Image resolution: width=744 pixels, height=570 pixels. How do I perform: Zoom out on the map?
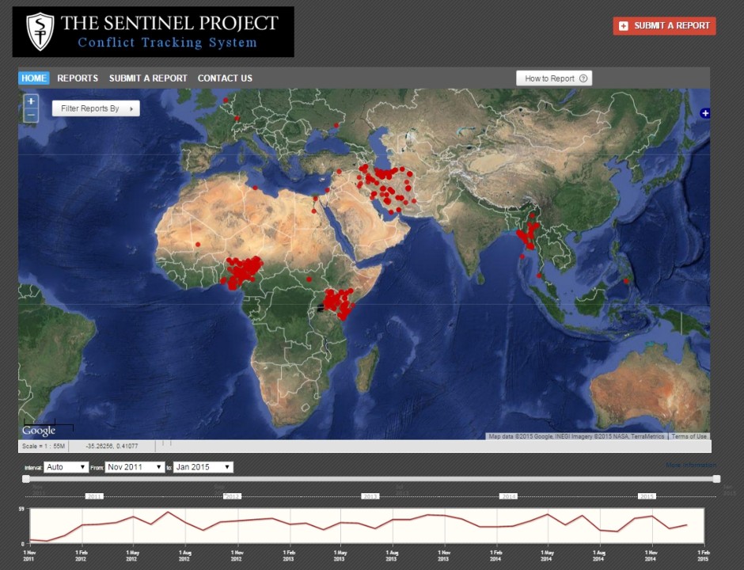31,116
